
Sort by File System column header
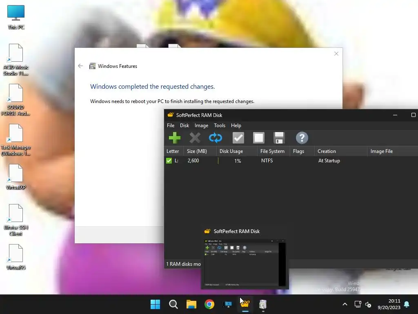coord(273,151)
